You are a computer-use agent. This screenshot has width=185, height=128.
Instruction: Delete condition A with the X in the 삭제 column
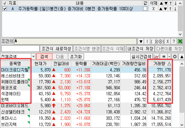[153, 9]
